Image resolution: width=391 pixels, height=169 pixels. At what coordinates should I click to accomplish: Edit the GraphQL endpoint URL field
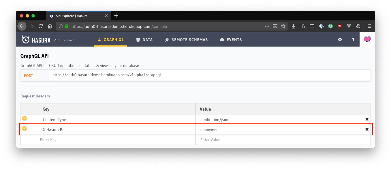point(209,75)
